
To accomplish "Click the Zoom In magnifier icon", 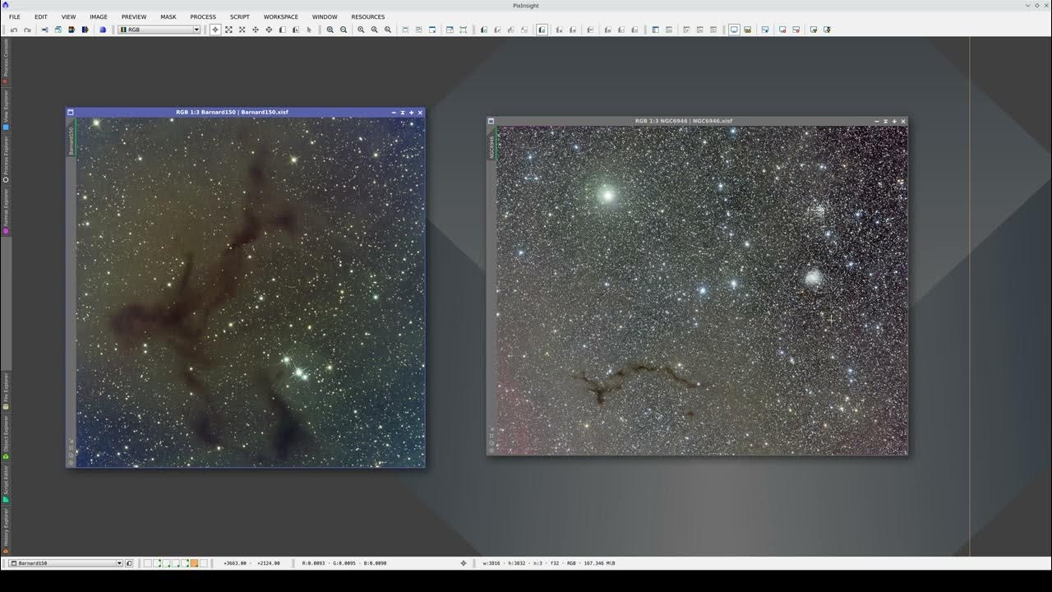I will coord(330,30).
